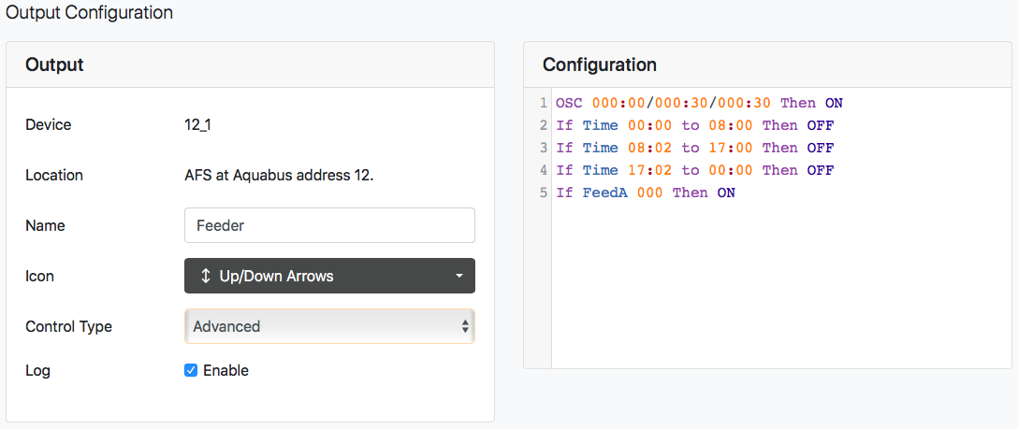Screen dimensions: 1018x429
Task: Click the empty area of the code editor
Action: [x=779, y=285]
